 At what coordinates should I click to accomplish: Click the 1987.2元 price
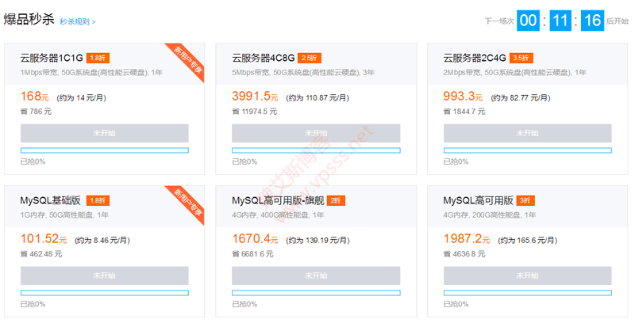(467, 239)
